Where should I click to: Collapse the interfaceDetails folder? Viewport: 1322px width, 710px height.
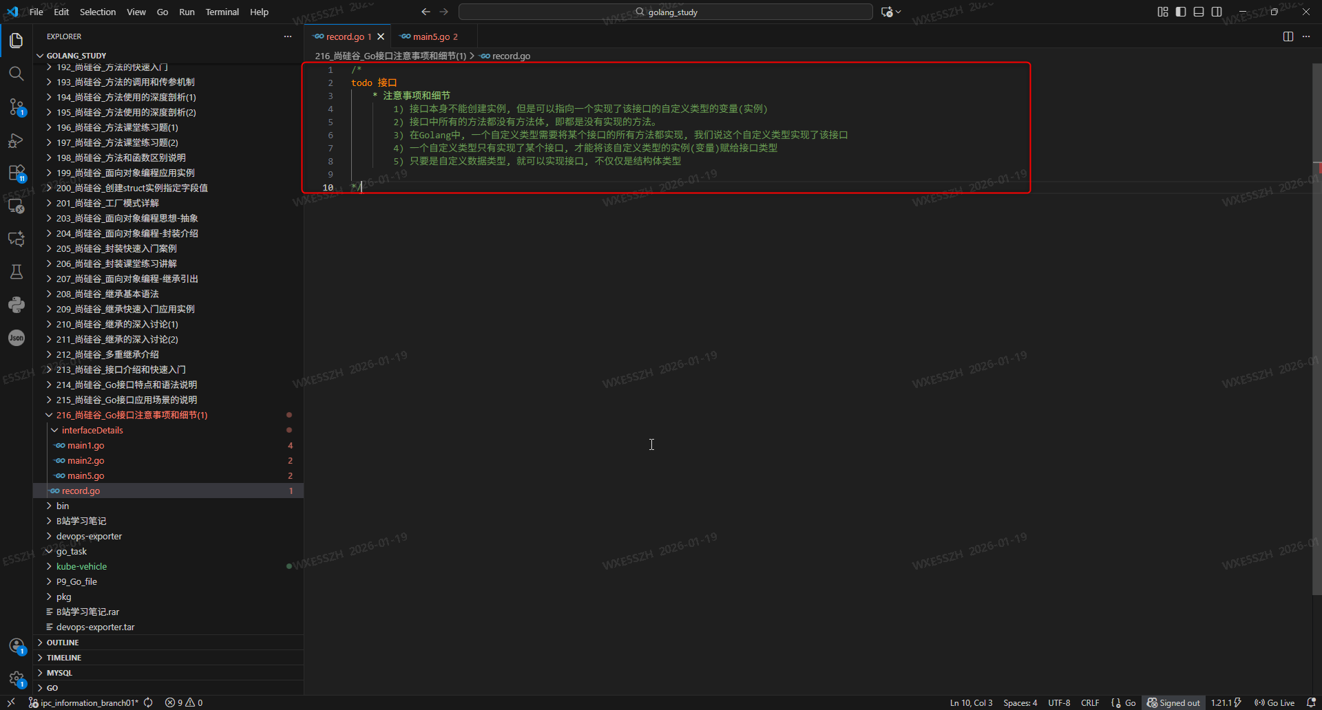click(92, 430)
